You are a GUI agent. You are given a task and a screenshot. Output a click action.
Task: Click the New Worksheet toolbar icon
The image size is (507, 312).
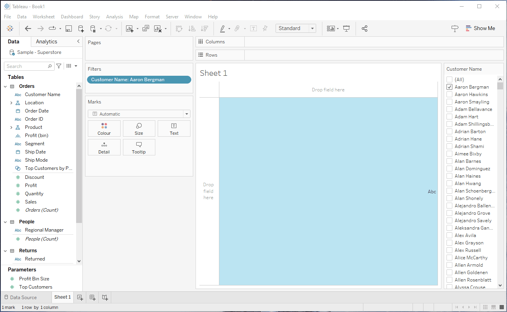pos(130,29)
